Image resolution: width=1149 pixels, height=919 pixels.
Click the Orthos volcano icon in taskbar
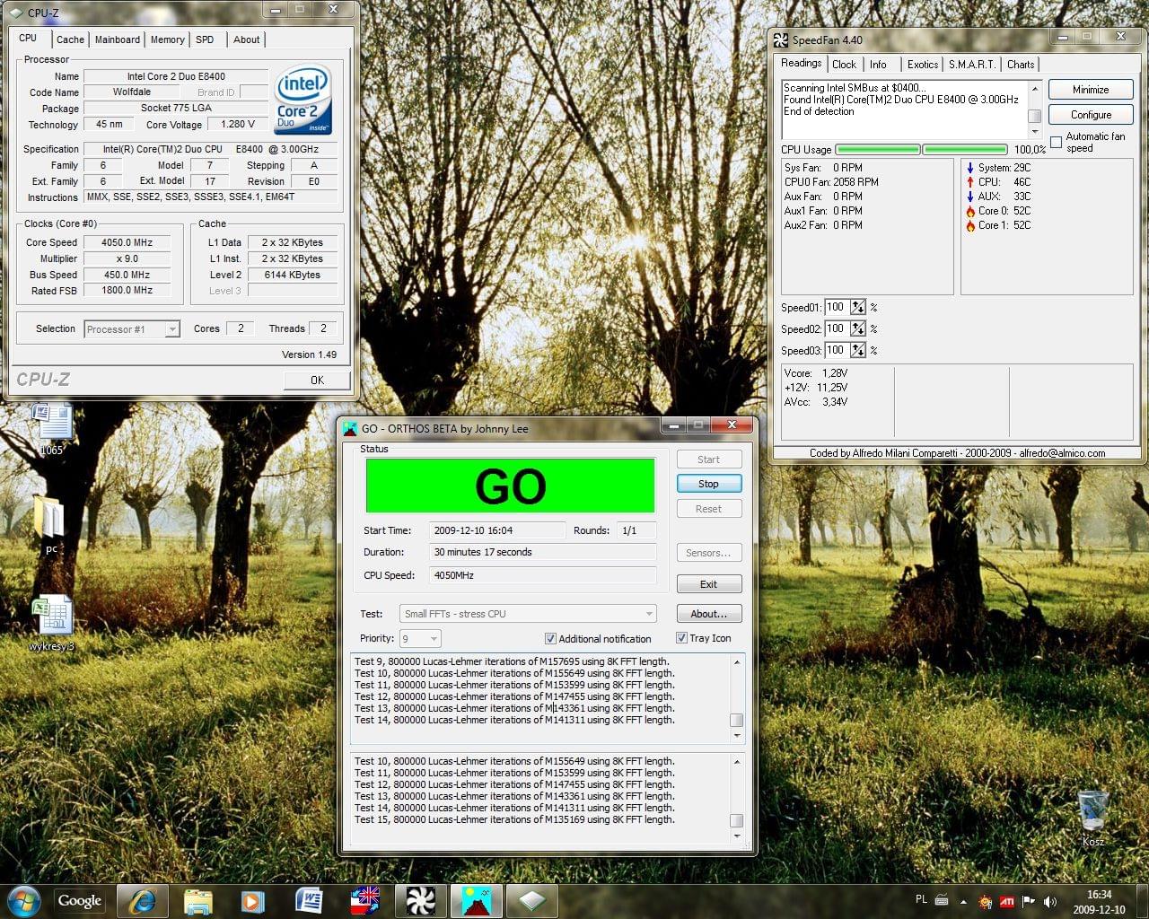[x=476, y=900]
